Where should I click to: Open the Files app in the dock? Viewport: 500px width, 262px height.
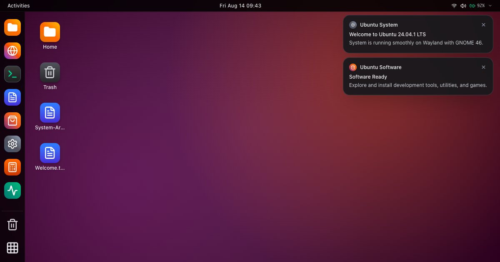(x=12, y=27)
